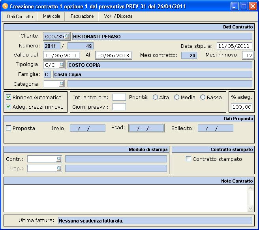The height and width of the screenshot is (230, 259).
Task: Click the Giorni preavv. field
Action: tap(119, 107)
